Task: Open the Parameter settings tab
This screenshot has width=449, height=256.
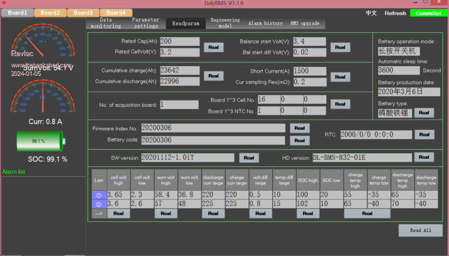Action: (145, 23)
